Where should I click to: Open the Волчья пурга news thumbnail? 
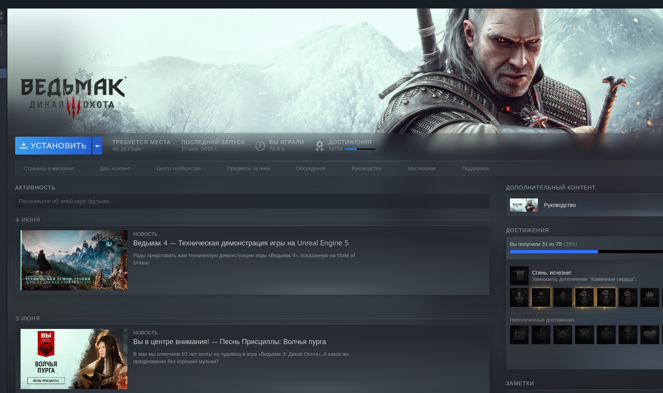(74, 359)
